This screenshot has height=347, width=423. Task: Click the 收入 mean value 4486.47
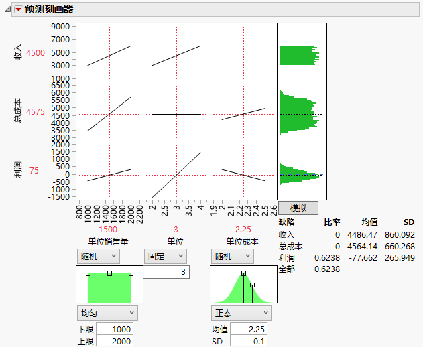click(x=362, y=235)
